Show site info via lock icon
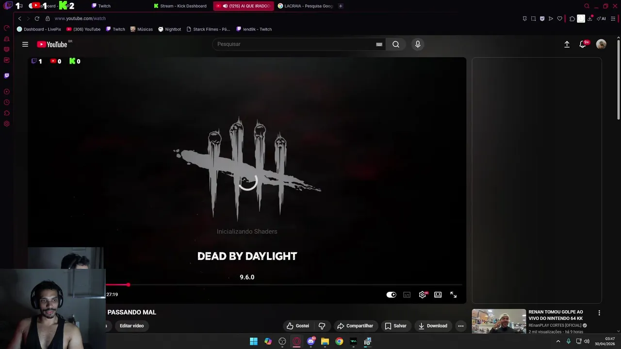Screen dimensions: 621x349 [48, 18]
